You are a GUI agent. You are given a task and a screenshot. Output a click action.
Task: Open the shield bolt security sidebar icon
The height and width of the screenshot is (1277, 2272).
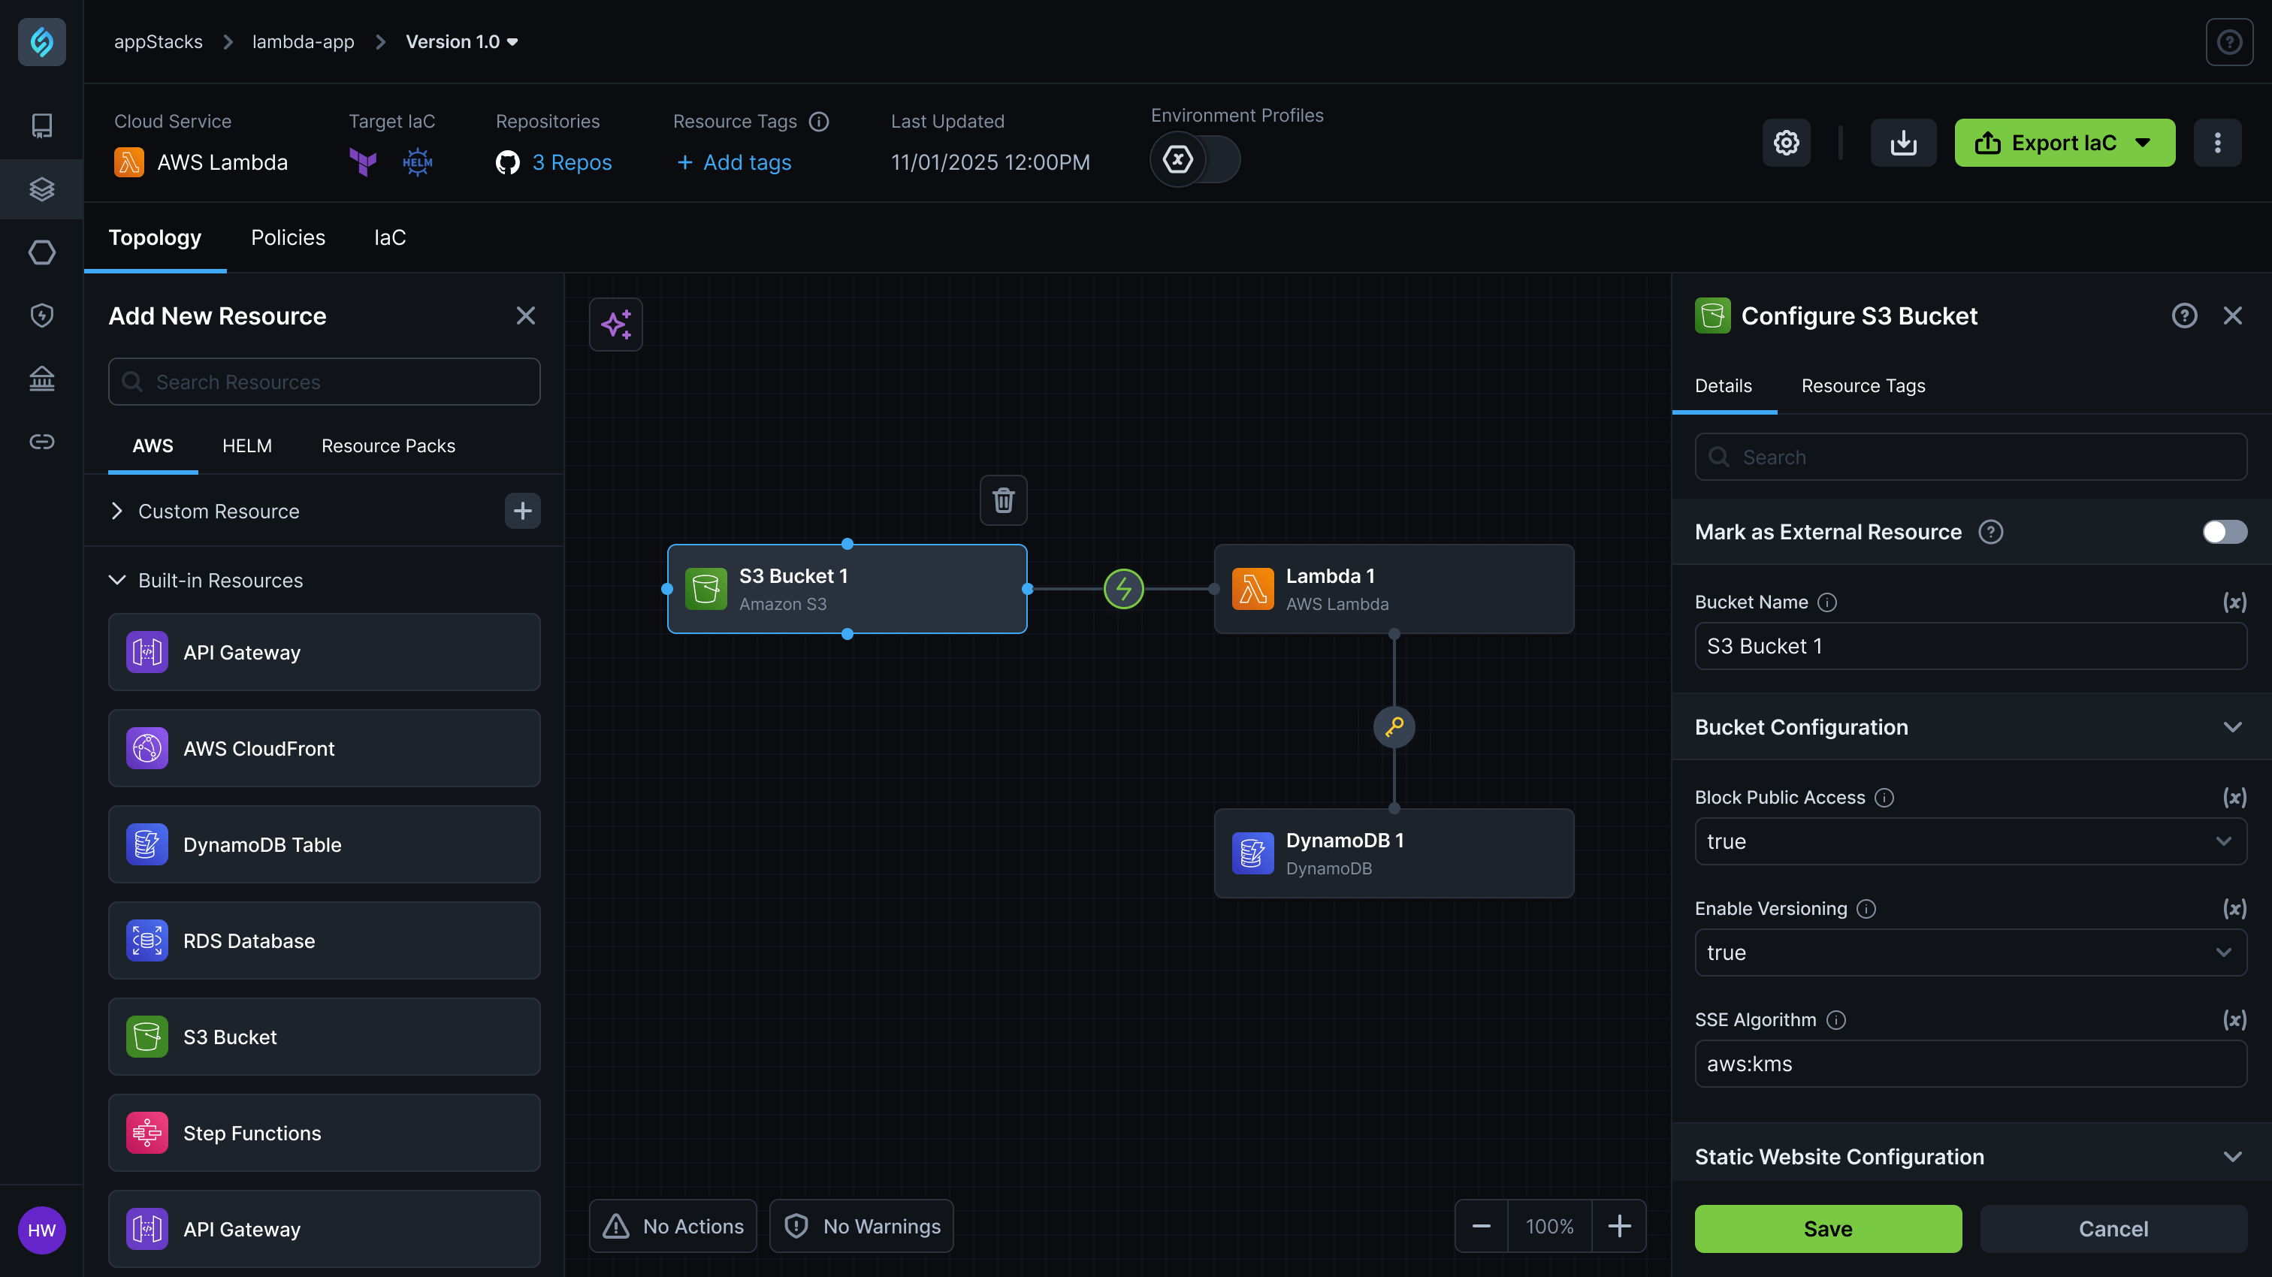pyautogui.click(x=41, y=315)
